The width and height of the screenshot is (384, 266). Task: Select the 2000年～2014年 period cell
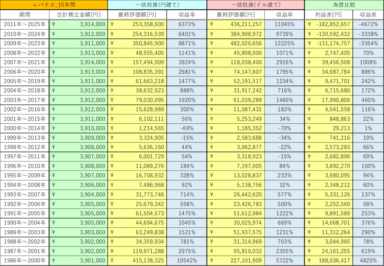click(x=25, y=128)
